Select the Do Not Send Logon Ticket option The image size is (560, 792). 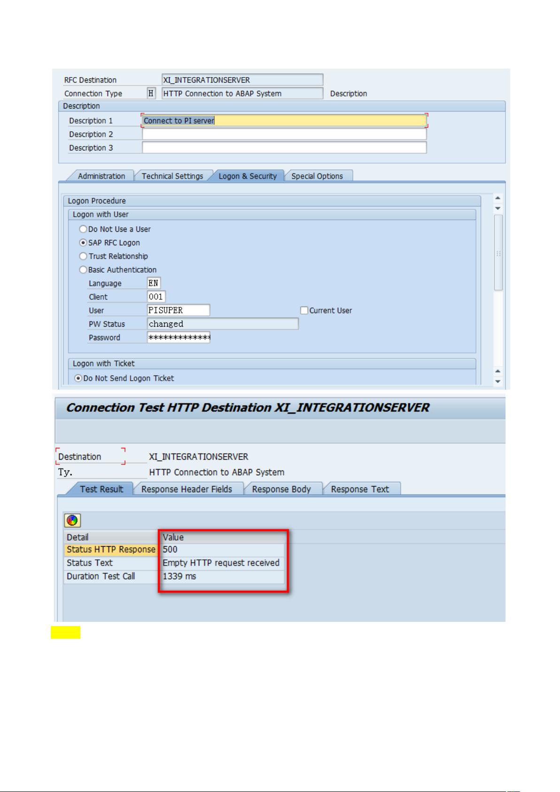click(78, 378)
